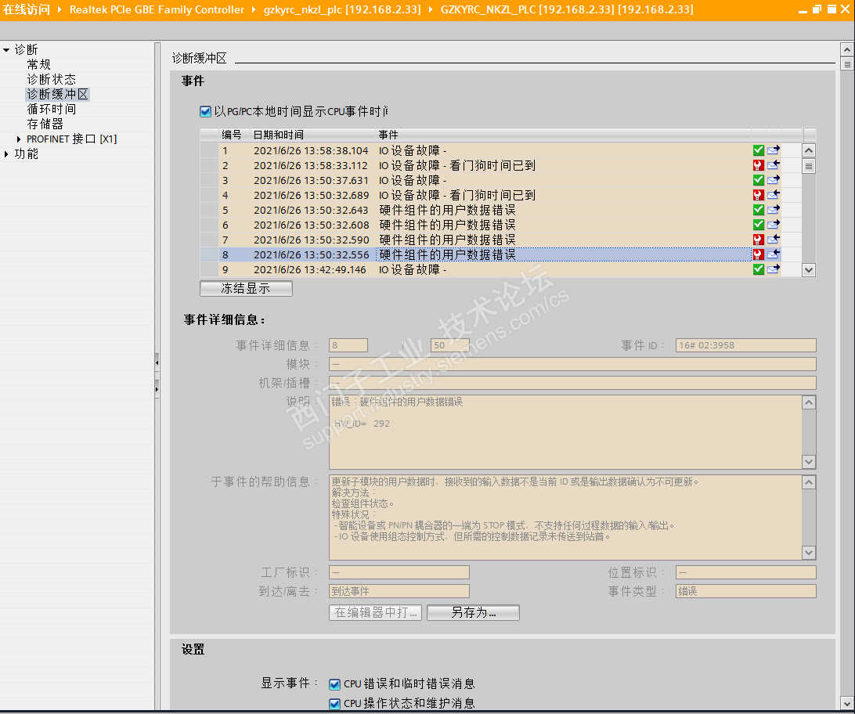The image size is (855, 714).
Task: Collapse left navigation with upper splitter arrow
Action: coord(157,362)
